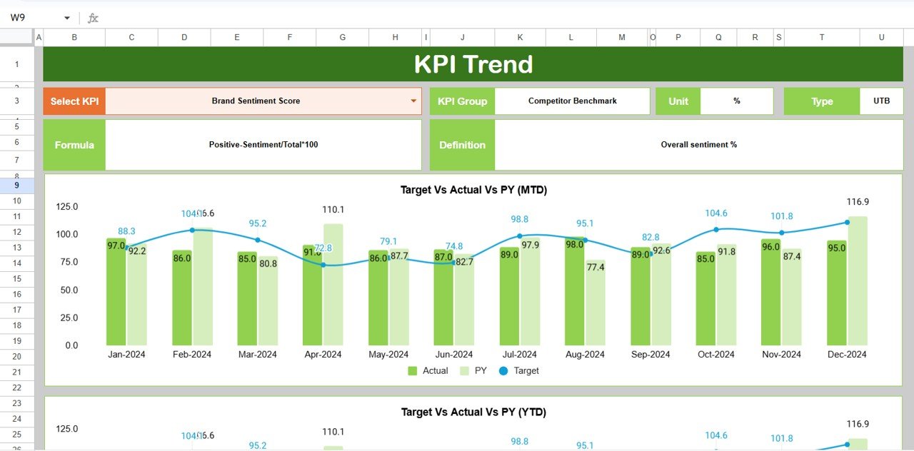Select column H header
Screen dimensions: 914x451
(395, 37)
